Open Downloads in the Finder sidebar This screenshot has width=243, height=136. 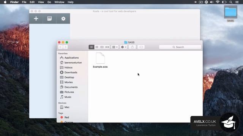[71, 73]
